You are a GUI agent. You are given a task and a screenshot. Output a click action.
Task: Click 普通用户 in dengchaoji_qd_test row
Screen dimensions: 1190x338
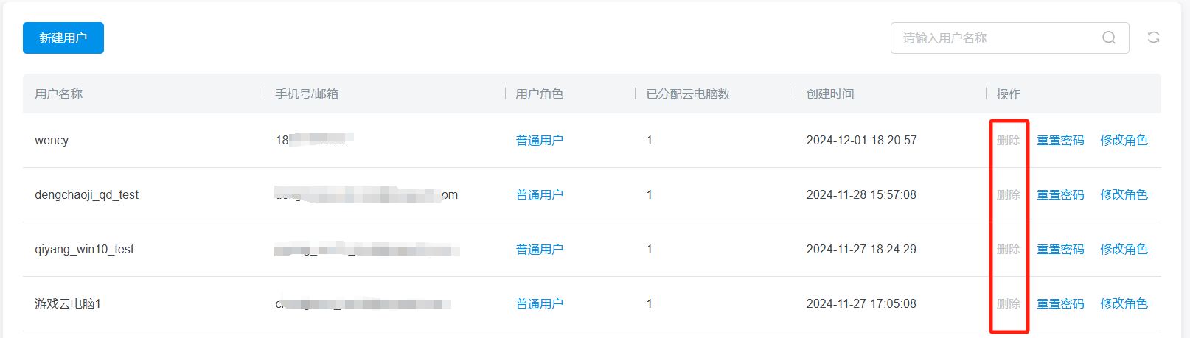tap(539, 194)
